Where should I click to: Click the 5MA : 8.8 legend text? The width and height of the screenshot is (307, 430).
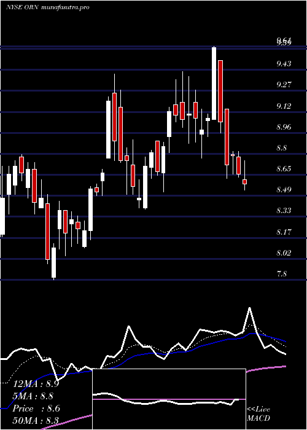(33, 396)
